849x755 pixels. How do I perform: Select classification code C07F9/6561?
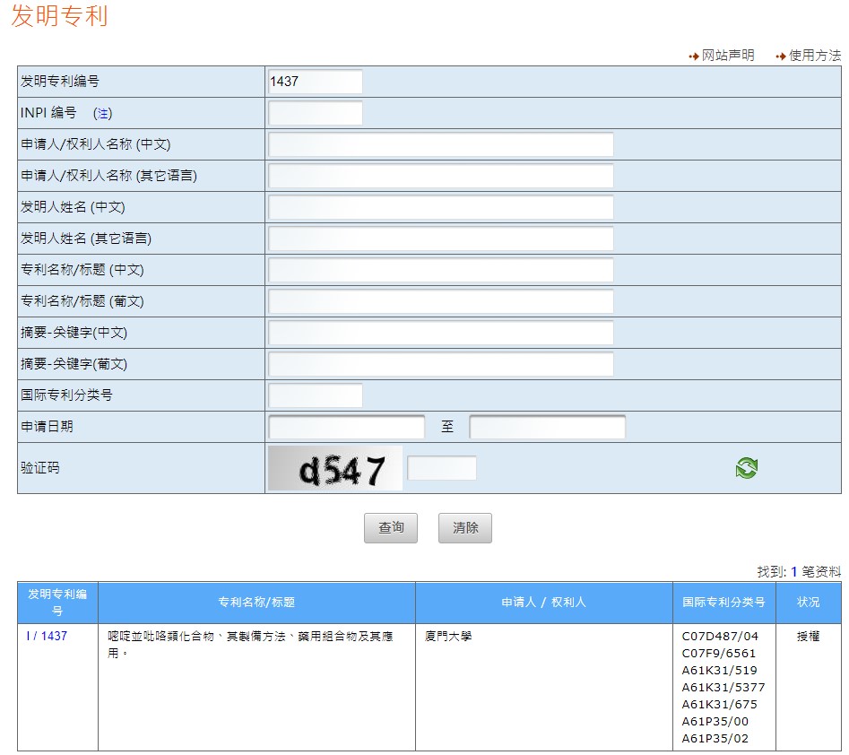[718, 653]
